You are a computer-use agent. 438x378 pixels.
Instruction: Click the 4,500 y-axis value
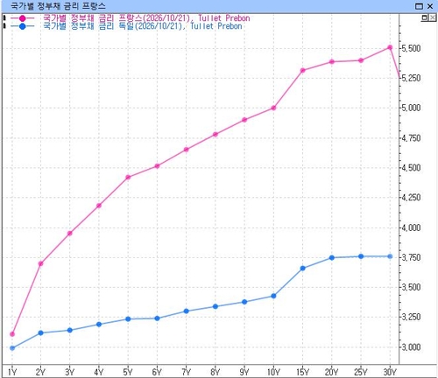[411, 168]
